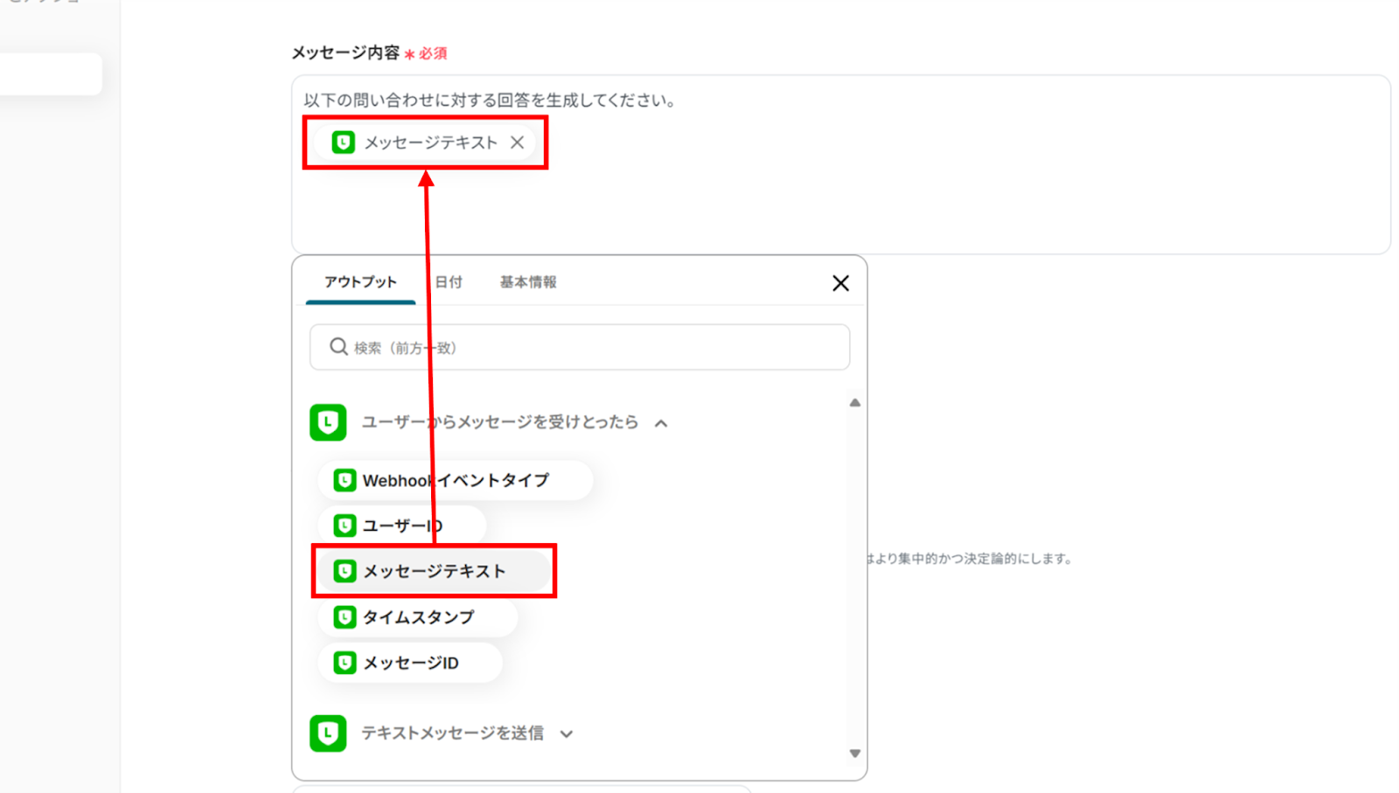Click the scrollbar down arrow in output list
Image resolution: width=1399 pixels, height=793 pixels.
tap(855, 754)
